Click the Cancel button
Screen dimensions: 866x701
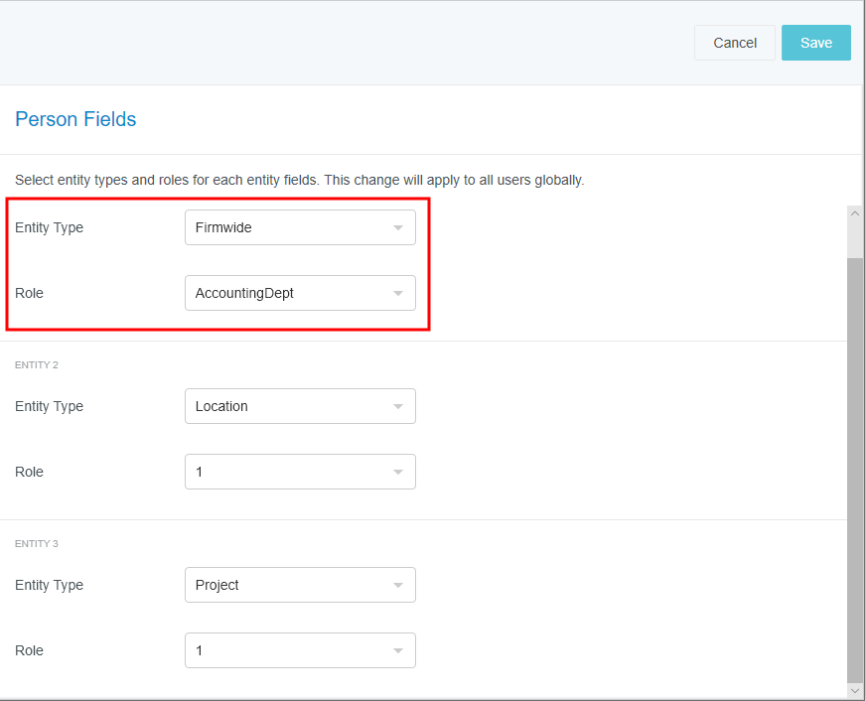(734, 43)
